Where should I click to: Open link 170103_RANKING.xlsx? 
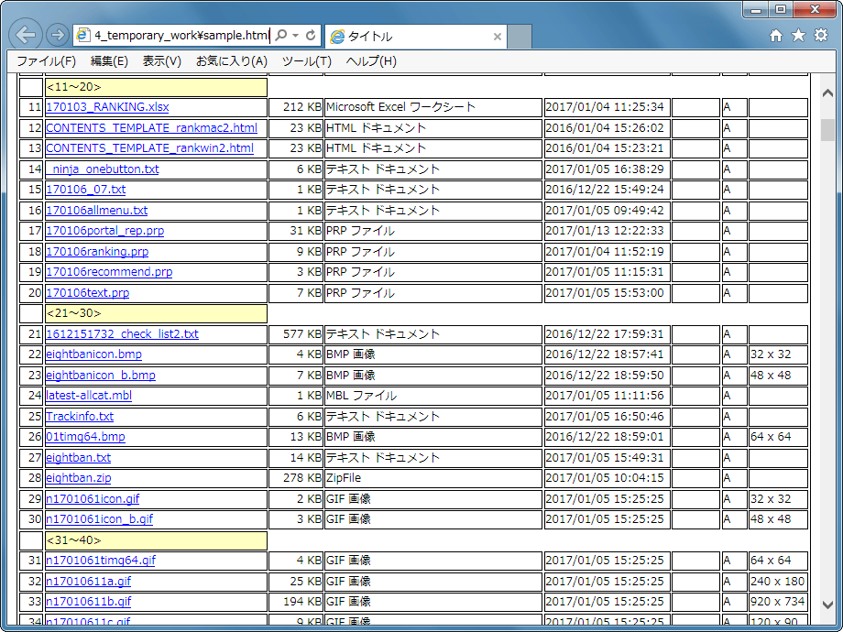(x=107, y=107)
